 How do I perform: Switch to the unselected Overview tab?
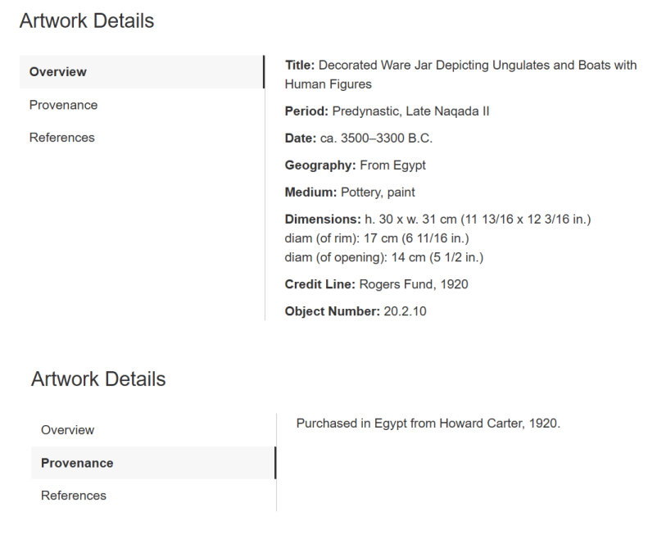click(x=68, y=430)
